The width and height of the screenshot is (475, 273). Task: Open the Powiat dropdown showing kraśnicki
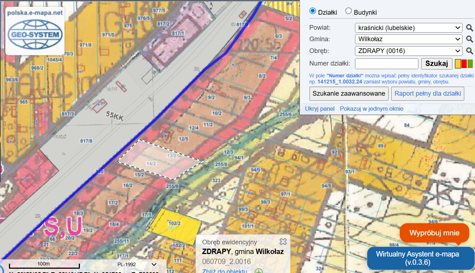[408, 28]
